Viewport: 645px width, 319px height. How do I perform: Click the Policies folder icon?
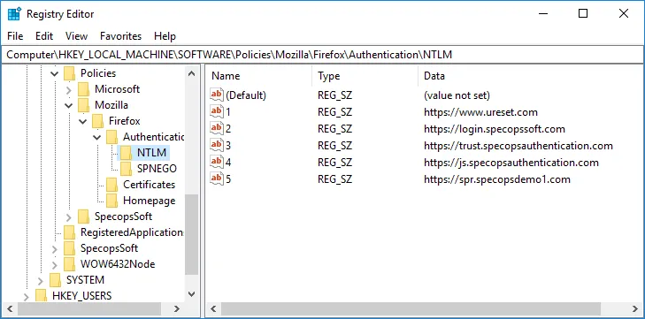(70, 73)
